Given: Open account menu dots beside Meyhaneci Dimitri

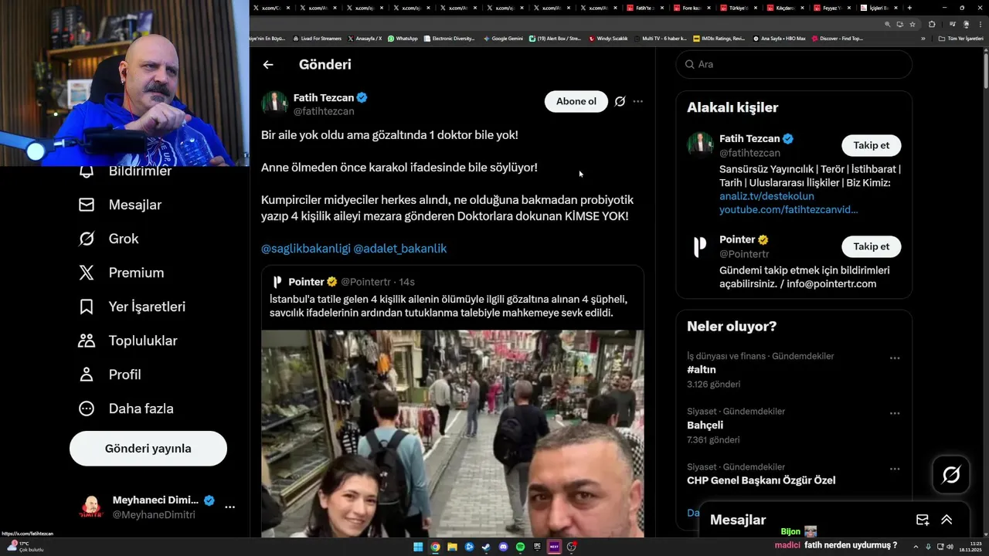Looking at the screenshot, I should pos(229,507).
